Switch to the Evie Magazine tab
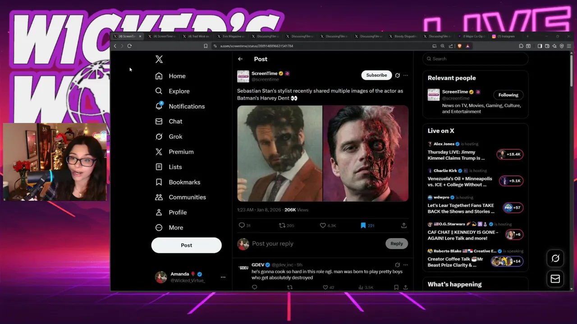Image resolution: width=577 pixels, height=324 pixels. tap(231, 36)
